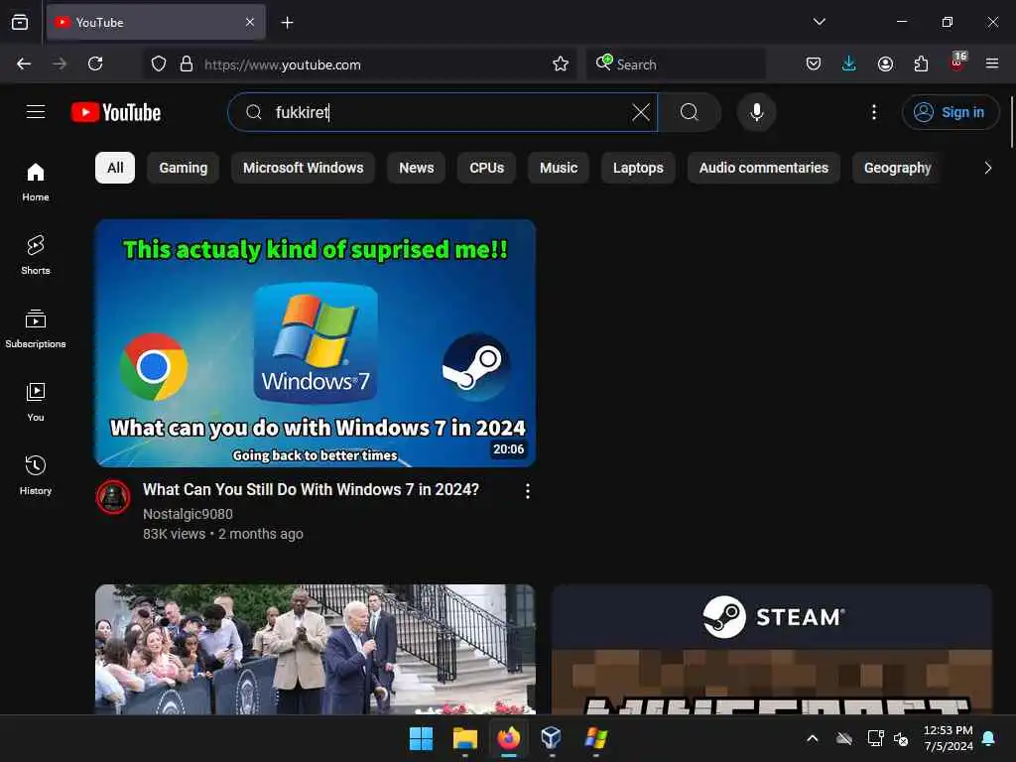
Task: Open VirtualBox from taskbar
Action: tap(552, 738)
